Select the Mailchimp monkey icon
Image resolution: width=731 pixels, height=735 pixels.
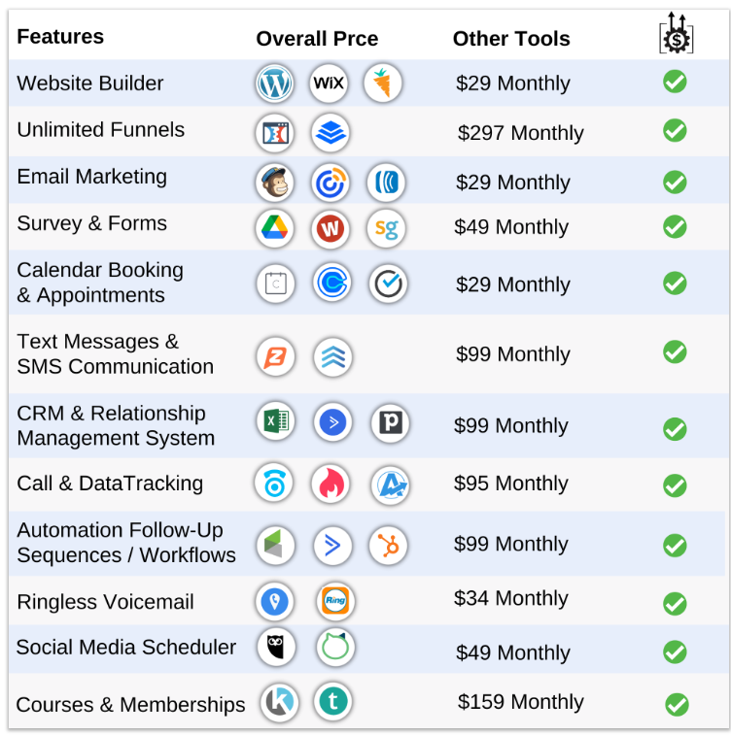[x=275, y=183]
